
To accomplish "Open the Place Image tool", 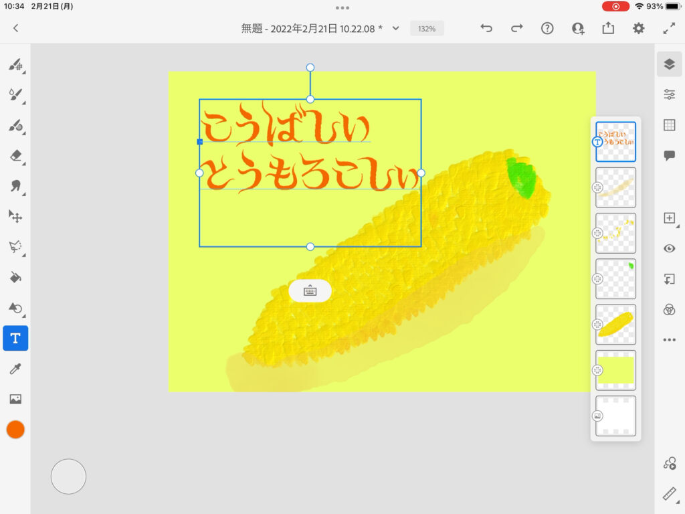I will [x=15, y=399].
